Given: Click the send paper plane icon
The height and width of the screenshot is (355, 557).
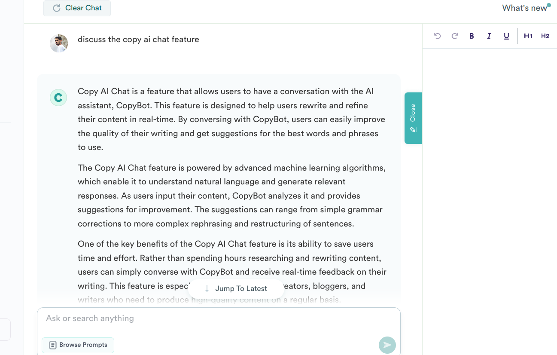Looking at the screenshot, I should 387,345.
